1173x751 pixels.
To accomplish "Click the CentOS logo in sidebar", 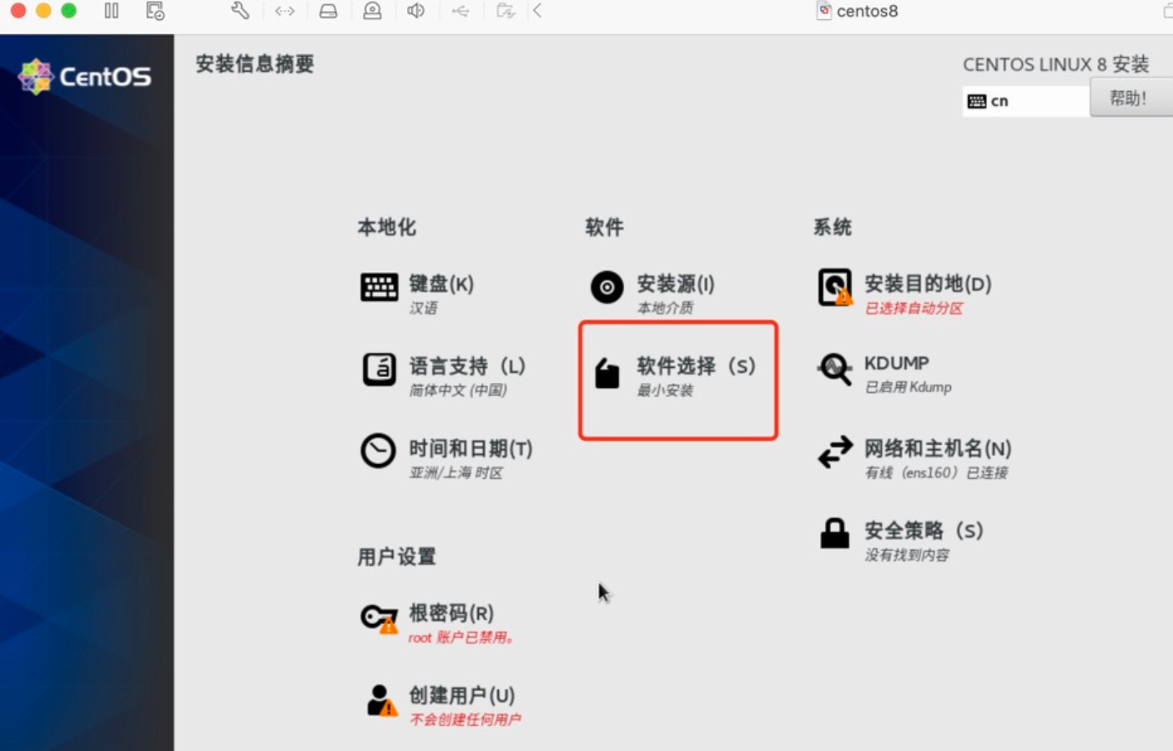I will (x=85, y=77).
